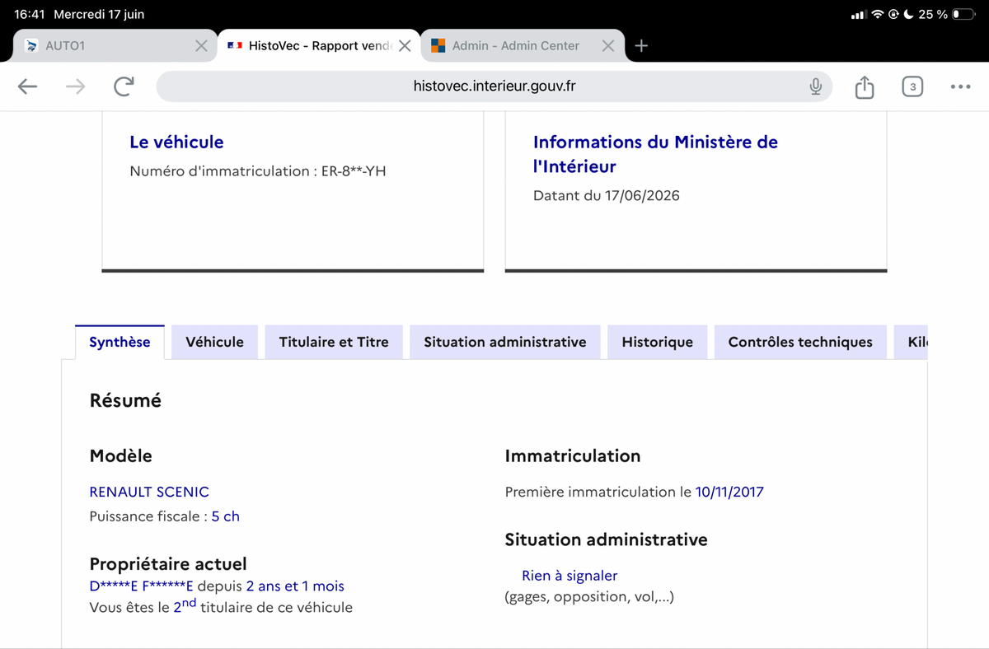This screenshot has height=649, width=989.
Task: Tap the microphone icon in address bar
Action: pos(815,86)
